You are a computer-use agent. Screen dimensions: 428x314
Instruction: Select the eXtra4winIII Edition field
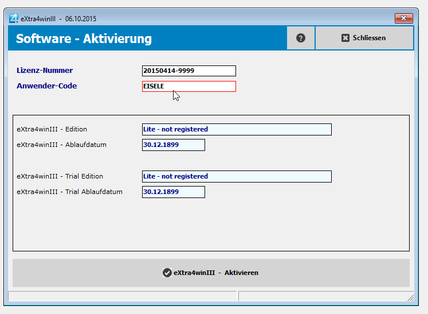coord(237,129)
